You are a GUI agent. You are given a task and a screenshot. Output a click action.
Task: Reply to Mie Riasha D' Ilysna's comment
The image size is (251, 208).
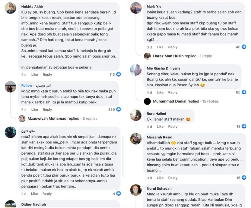[x=173, y=92]
